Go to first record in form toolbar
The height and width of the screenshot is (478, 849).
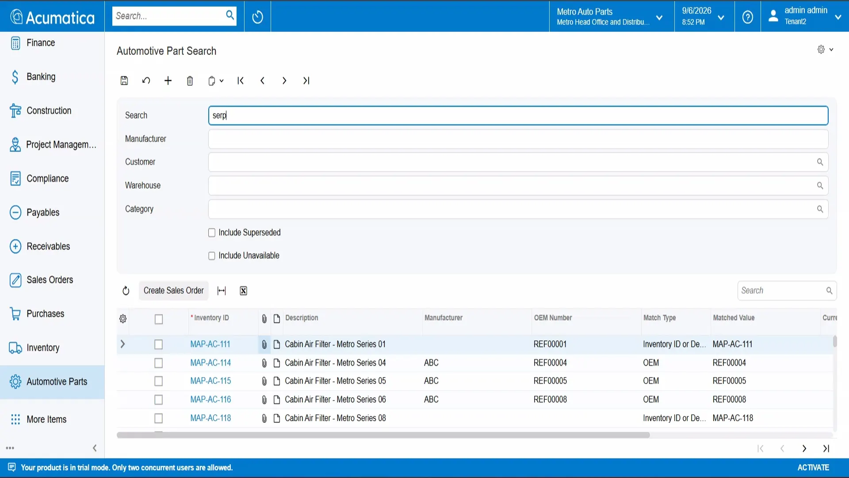[x=241, y=81]
